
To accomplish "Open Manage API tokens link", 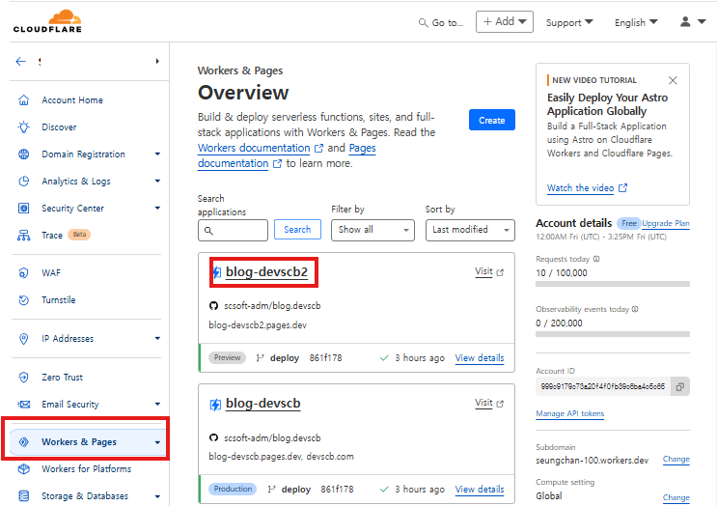I will (x=569, y=413).
